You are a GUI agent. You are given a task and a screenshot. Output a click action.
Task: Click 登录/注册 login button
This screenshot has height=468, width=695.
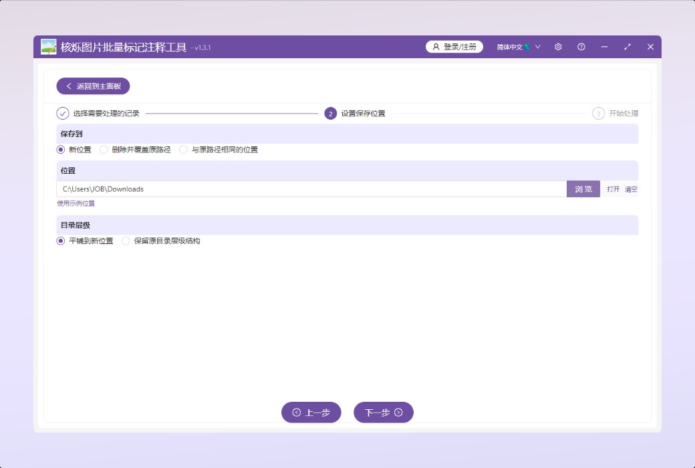454,47
